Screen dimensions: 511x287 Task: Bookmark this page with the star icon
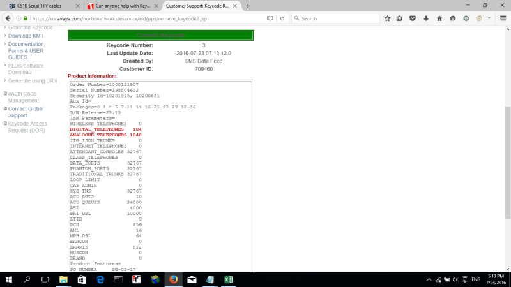[x=387, y=18]
